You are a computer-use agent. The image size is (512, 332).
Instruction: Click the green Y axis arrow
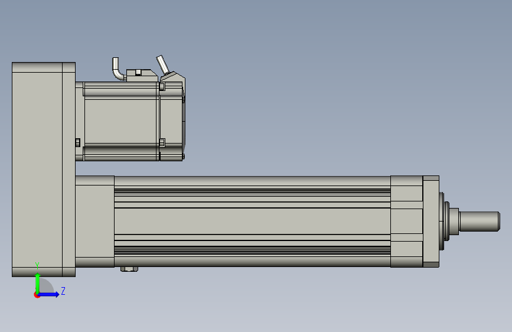pos(38,283)
